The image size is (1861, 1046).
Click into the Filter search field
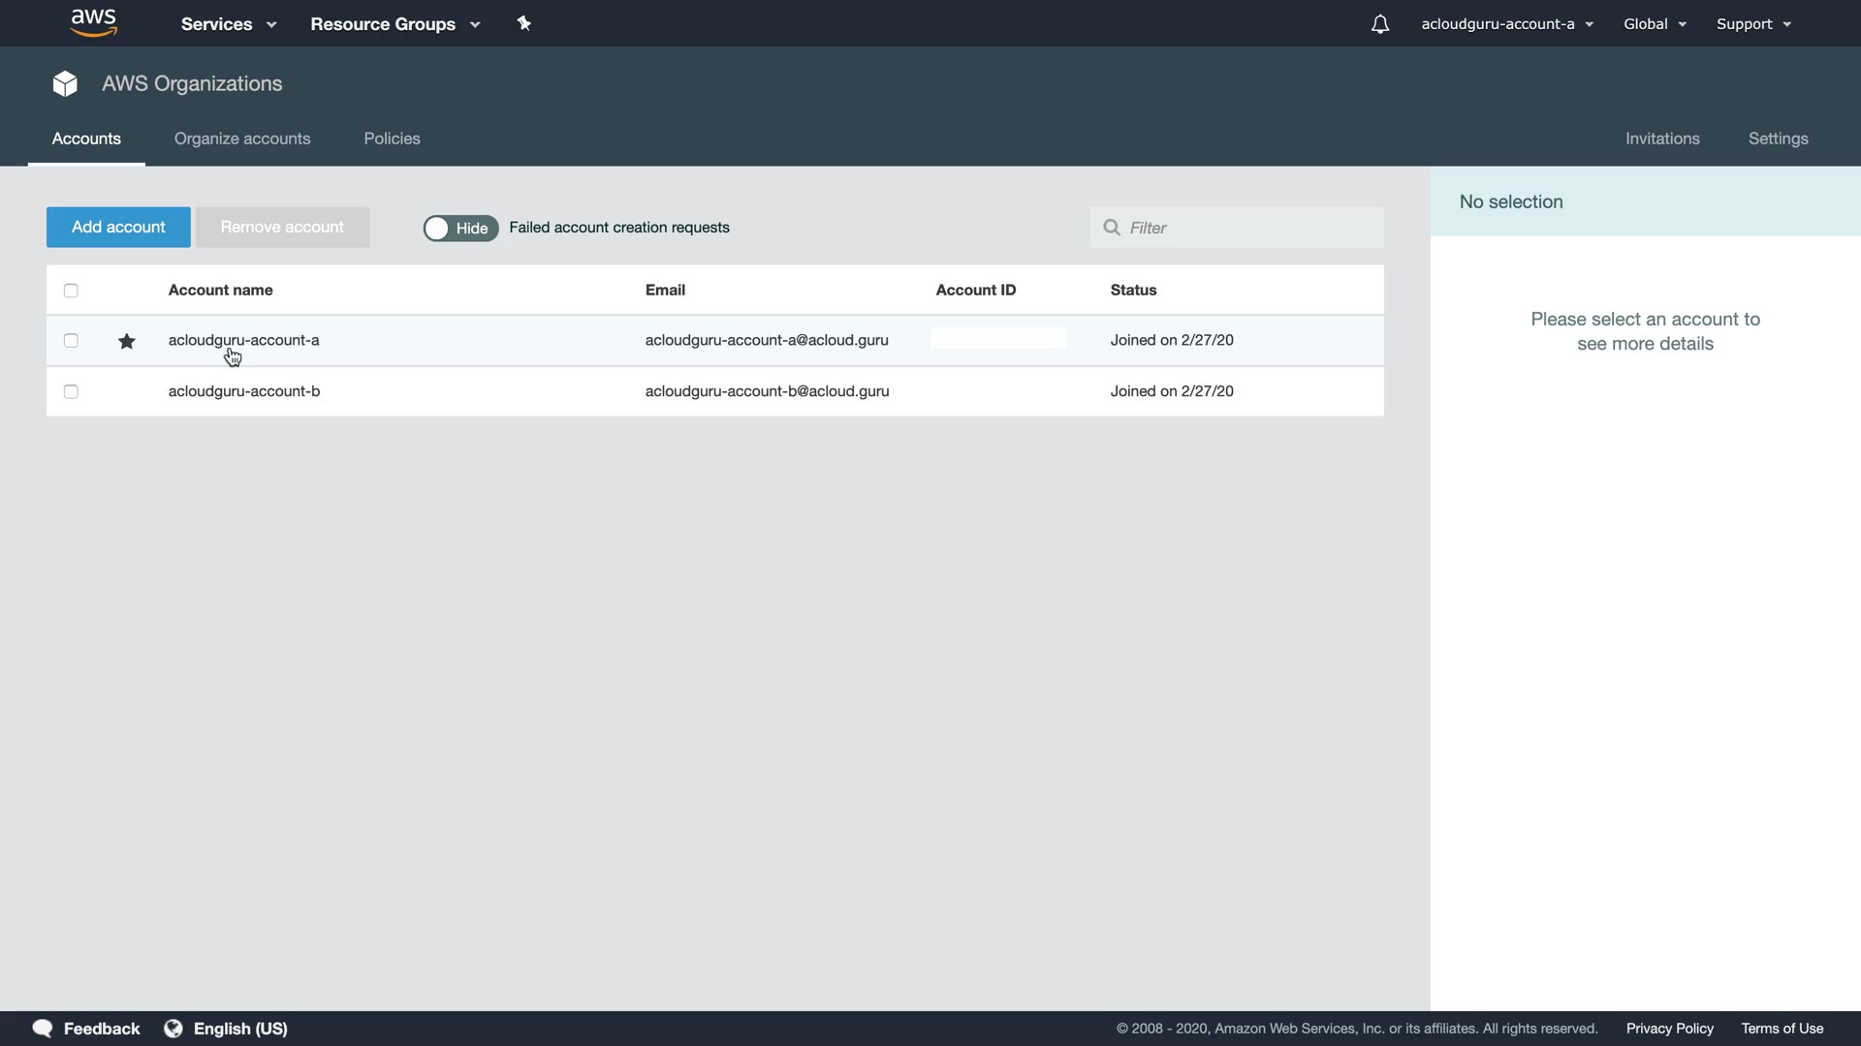pyautogui.click(x=1250, y=228)
